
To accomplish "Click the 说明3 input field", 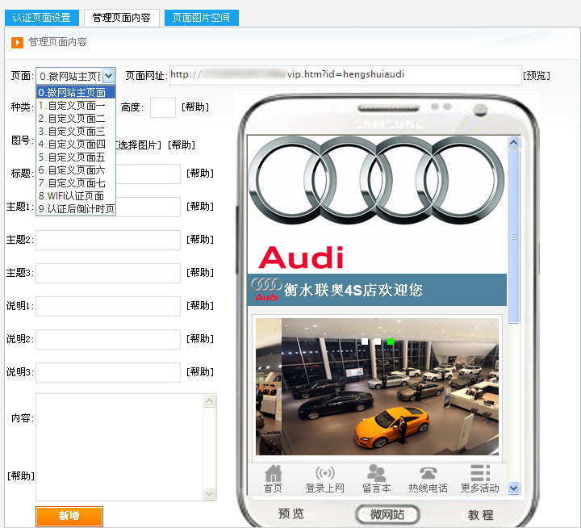I will [x=108, y=372].
